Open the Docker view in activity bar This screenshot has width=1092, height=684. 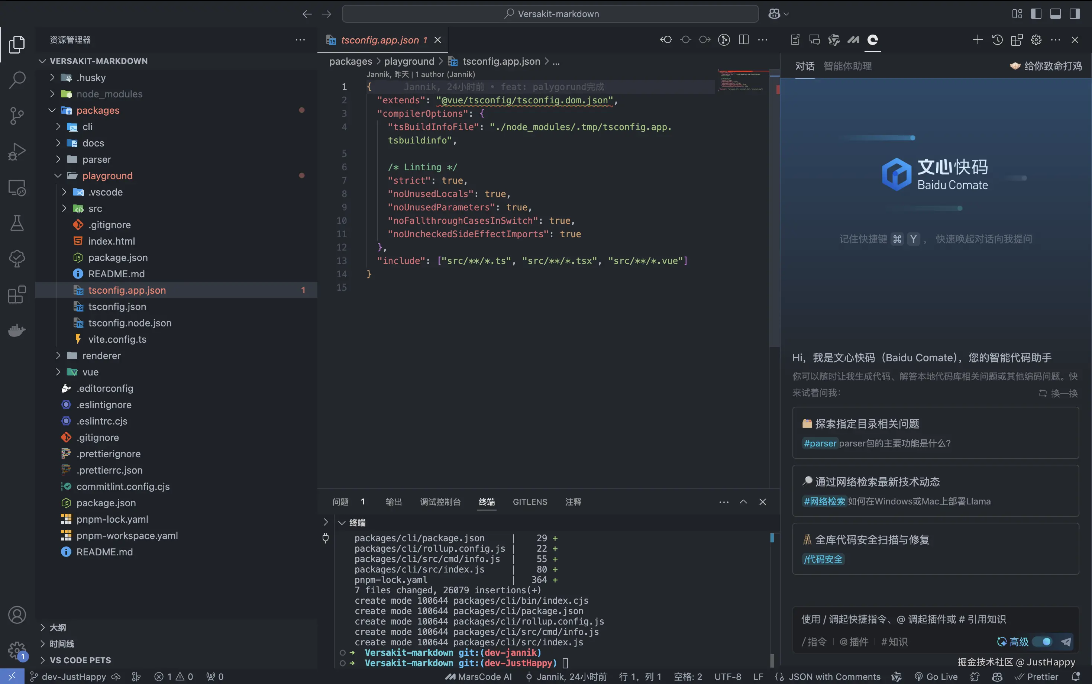pos(17,330)
